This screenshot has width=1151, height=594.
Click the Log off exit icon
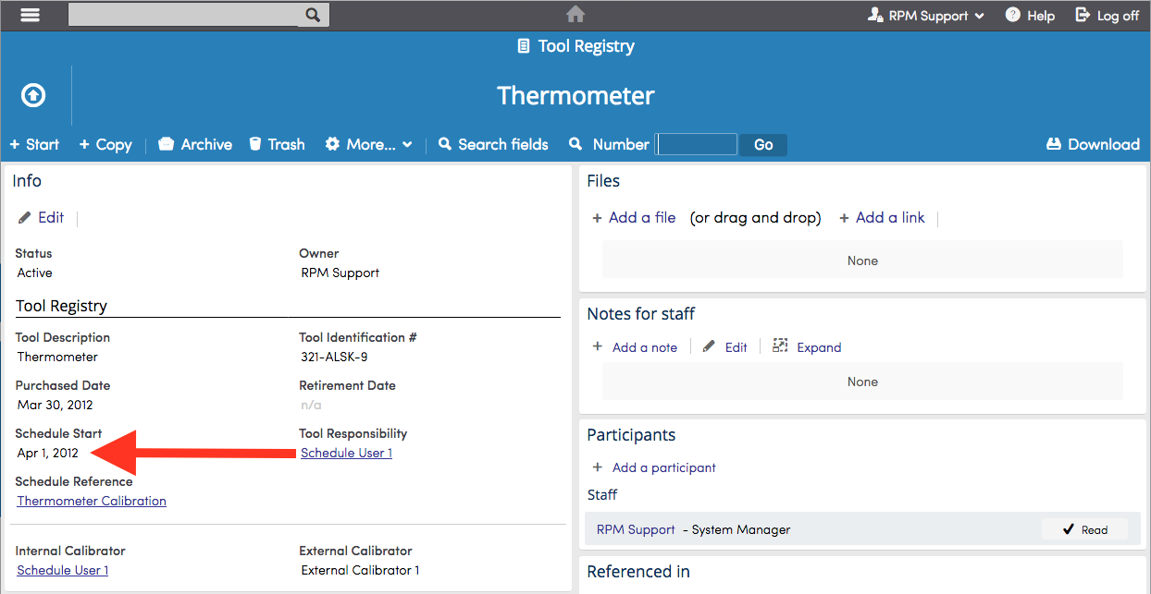(x=1083, y=15)
